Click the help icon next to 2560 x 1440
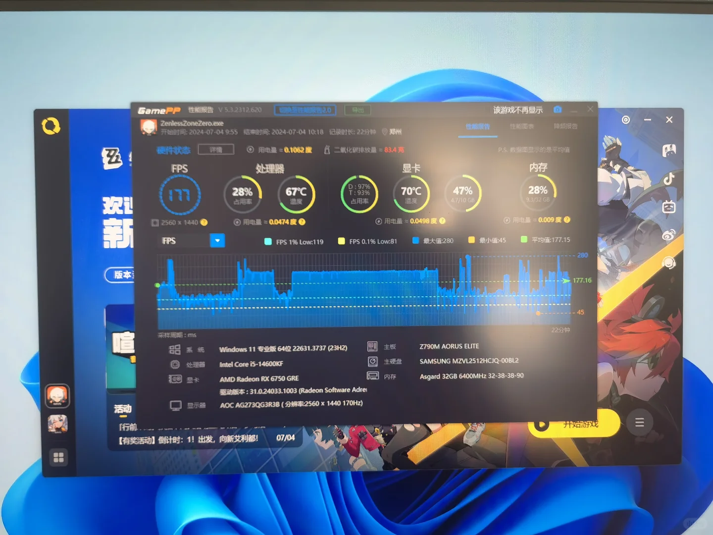This screenshot has width=713, height=535. click(204, 222)
